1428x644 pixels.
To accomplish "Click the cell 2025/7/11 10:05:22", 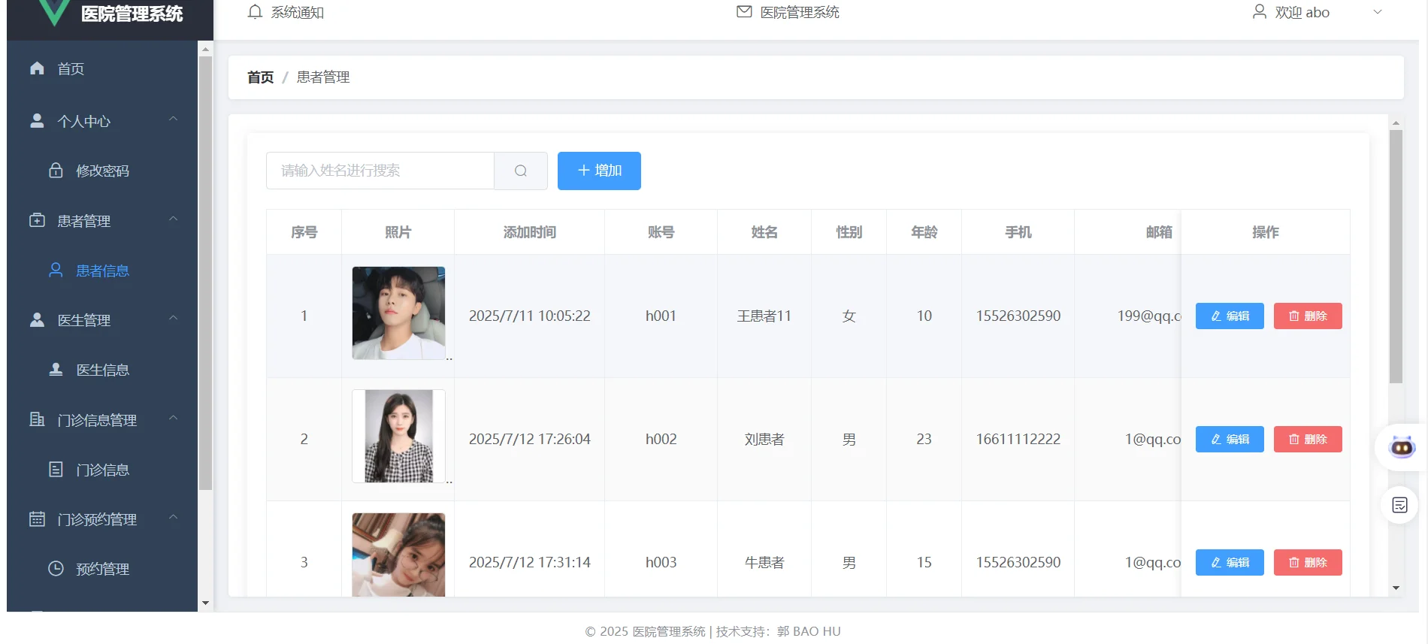I will 530,316.
